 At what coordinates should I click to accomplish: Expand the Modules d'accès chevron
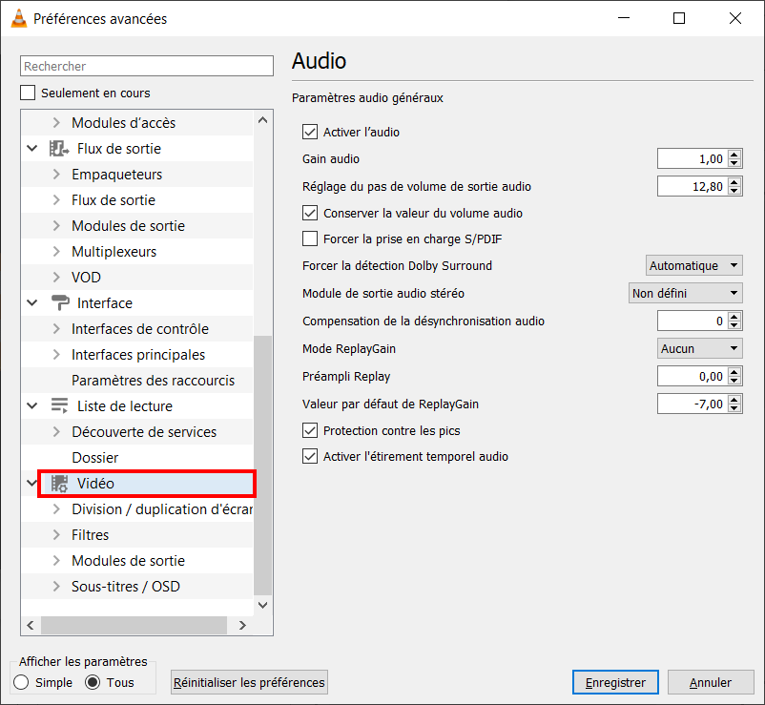point(56,122)
